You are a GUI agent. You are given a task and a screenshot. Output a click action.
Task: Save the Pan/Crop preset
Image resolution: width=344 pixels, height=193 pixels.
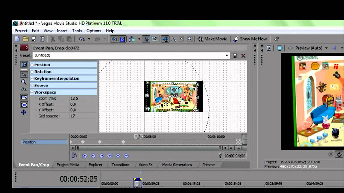click(235, 56)
